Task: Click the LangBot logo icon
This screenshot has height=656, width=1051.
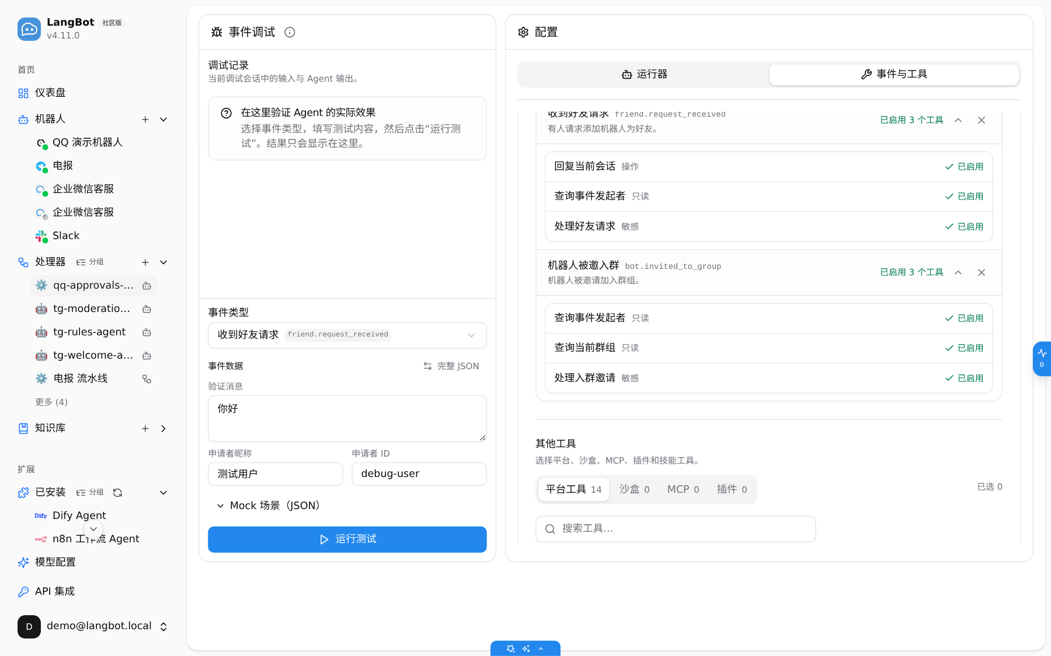Action: 29,29
